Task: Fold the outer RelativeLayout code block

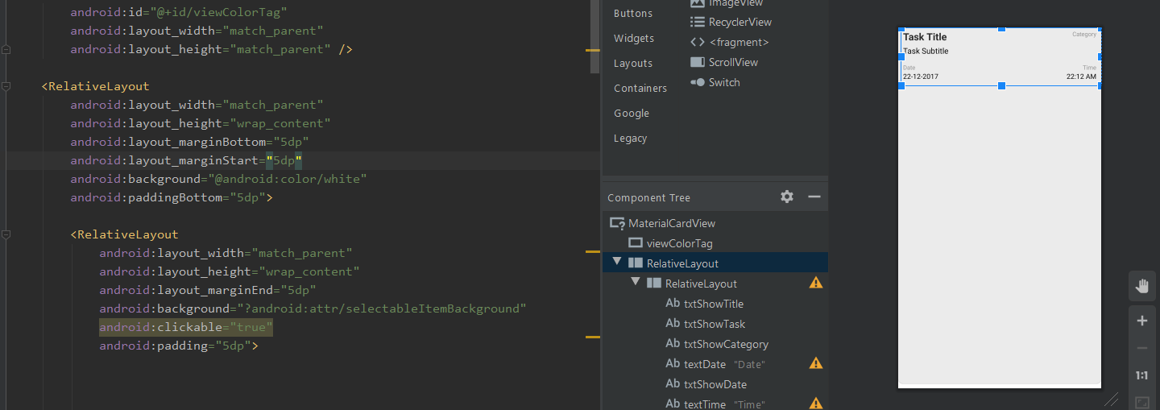Action: click(6, 86)
